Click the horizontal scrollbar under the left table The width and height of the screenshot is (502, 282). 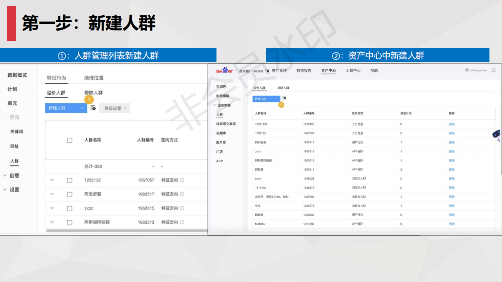click(x=127, y=231)
